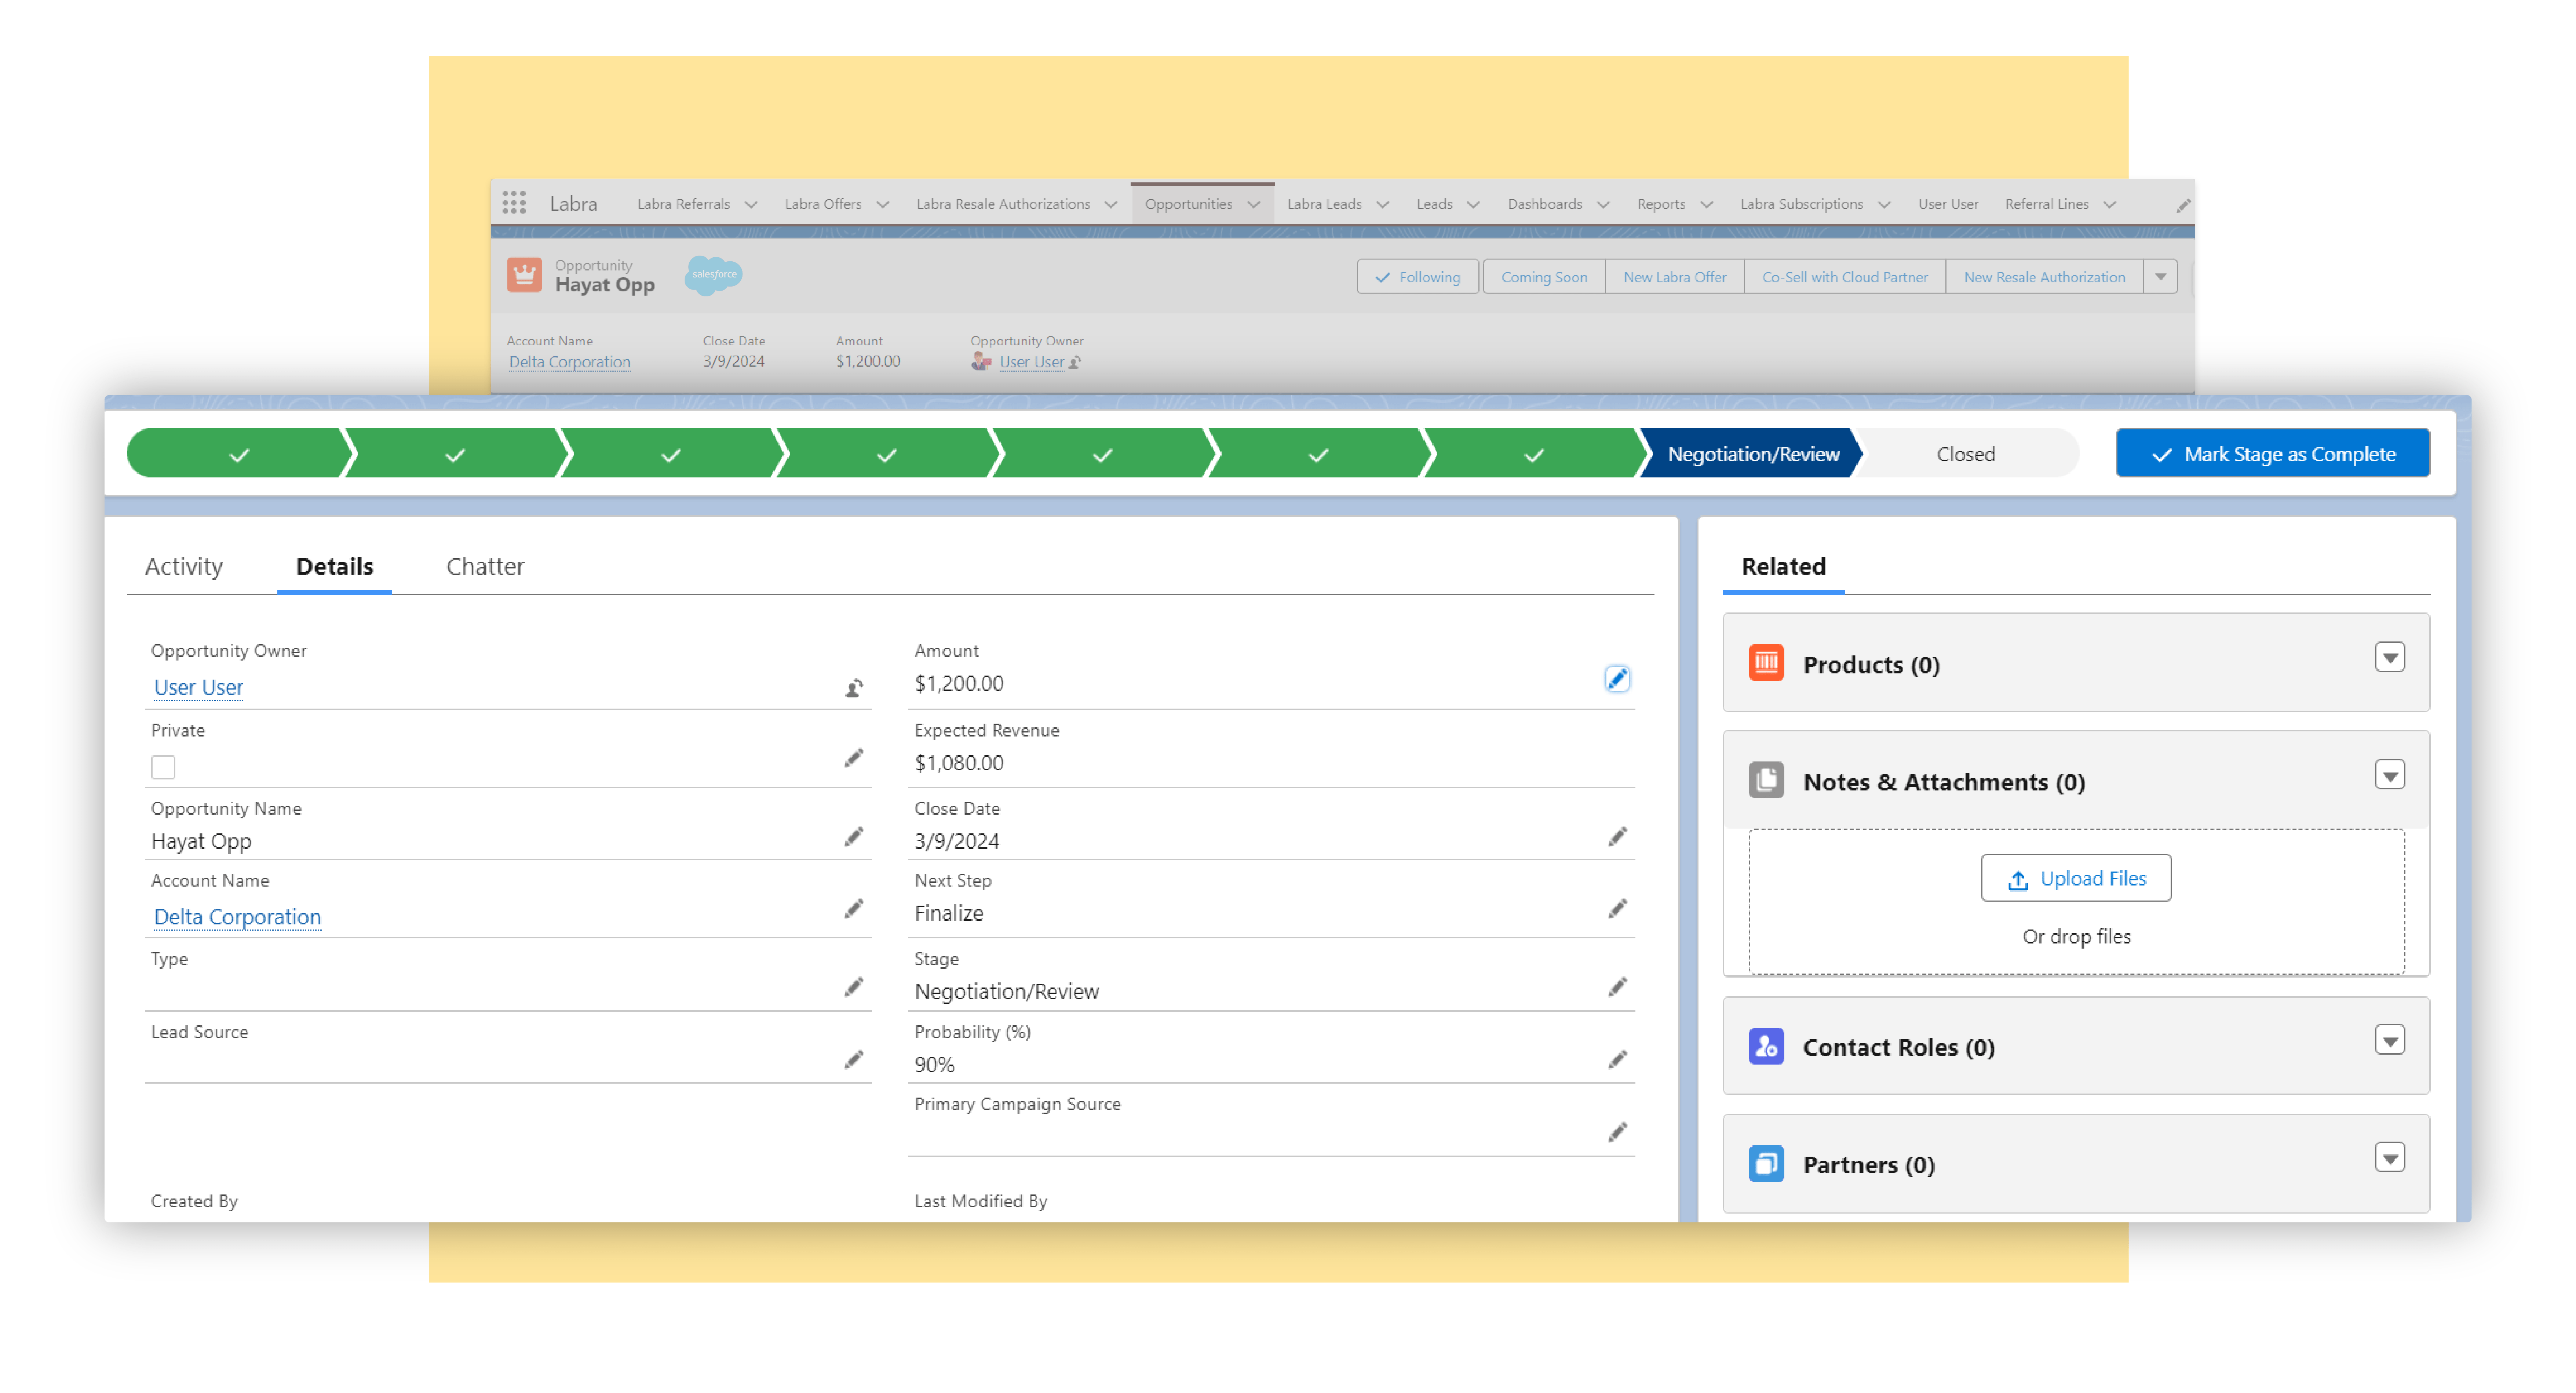Select the Closed stage on the path
The height and width of the screenshot is (1393, 2576).
(1965, 453)
